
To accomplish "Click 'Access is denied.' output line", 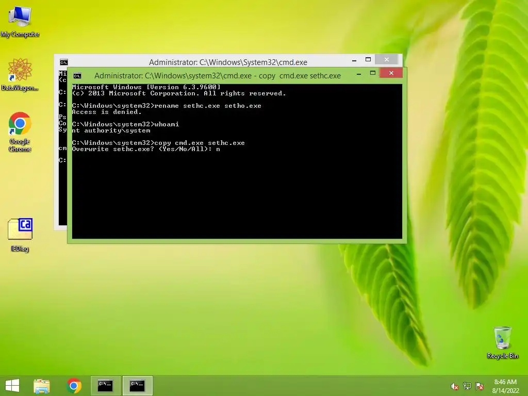I will tap(107, 112).
